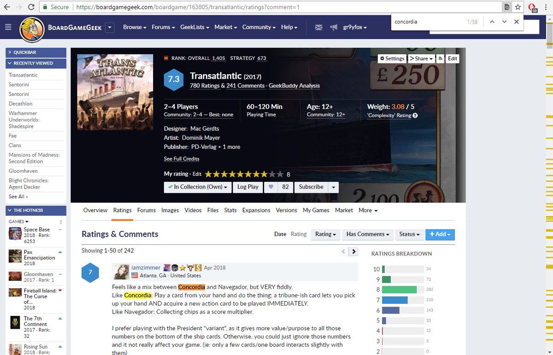The image size is (553, 355).
Task: Open game Settings with the gear icon
Action: (x=392, y=59)
